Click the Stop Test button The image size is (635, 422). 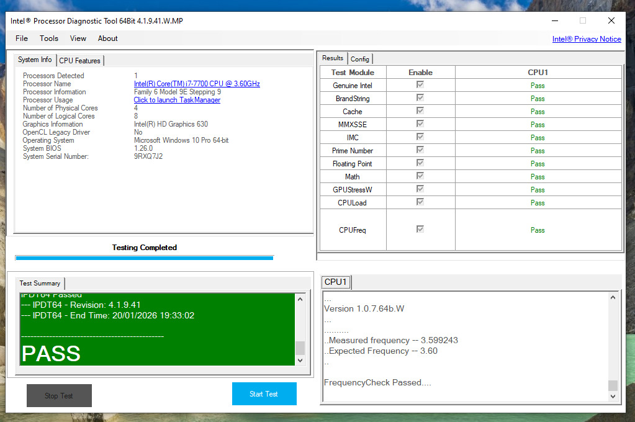(x=59, y=396)
